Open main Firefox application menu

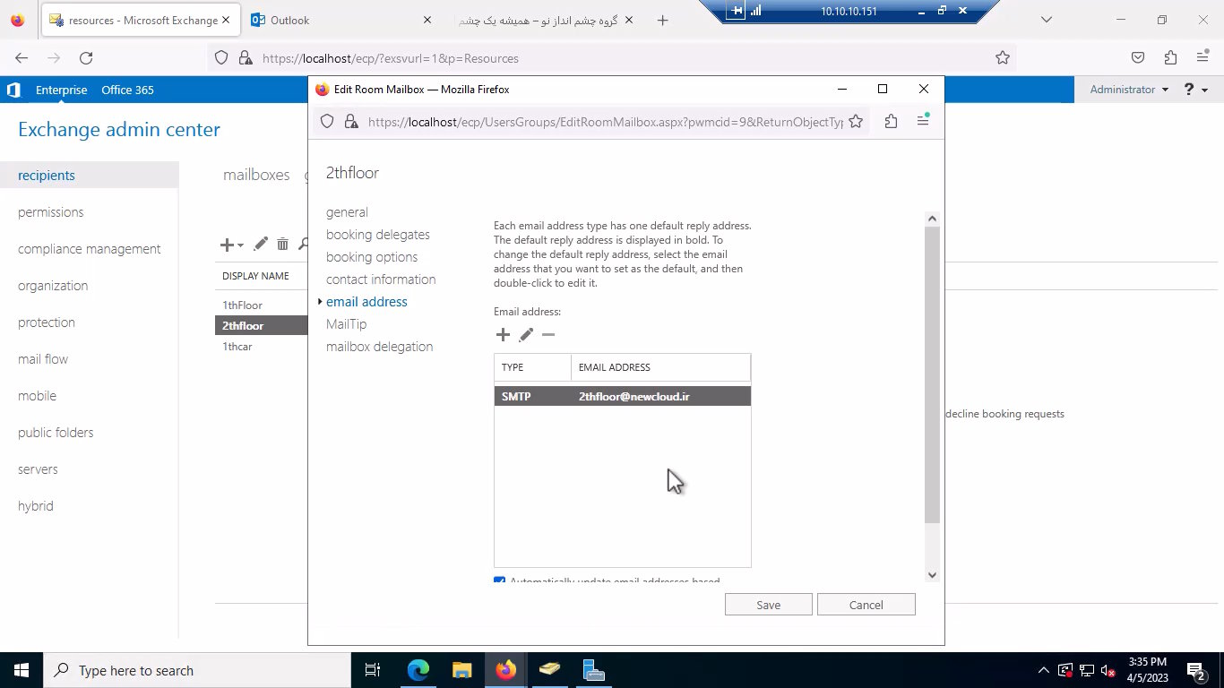point(1202,58)
